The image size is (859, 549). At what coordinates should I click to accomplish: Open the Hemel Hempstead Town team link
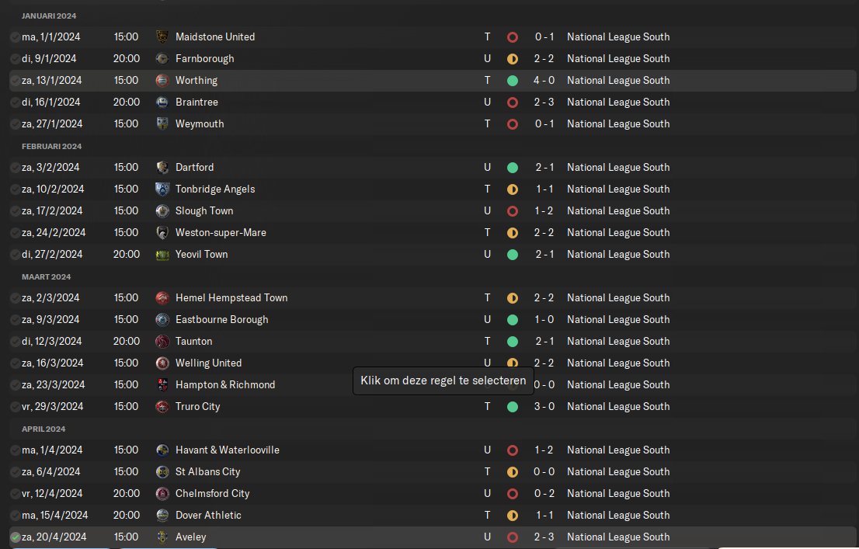click(x=231, y=297)
